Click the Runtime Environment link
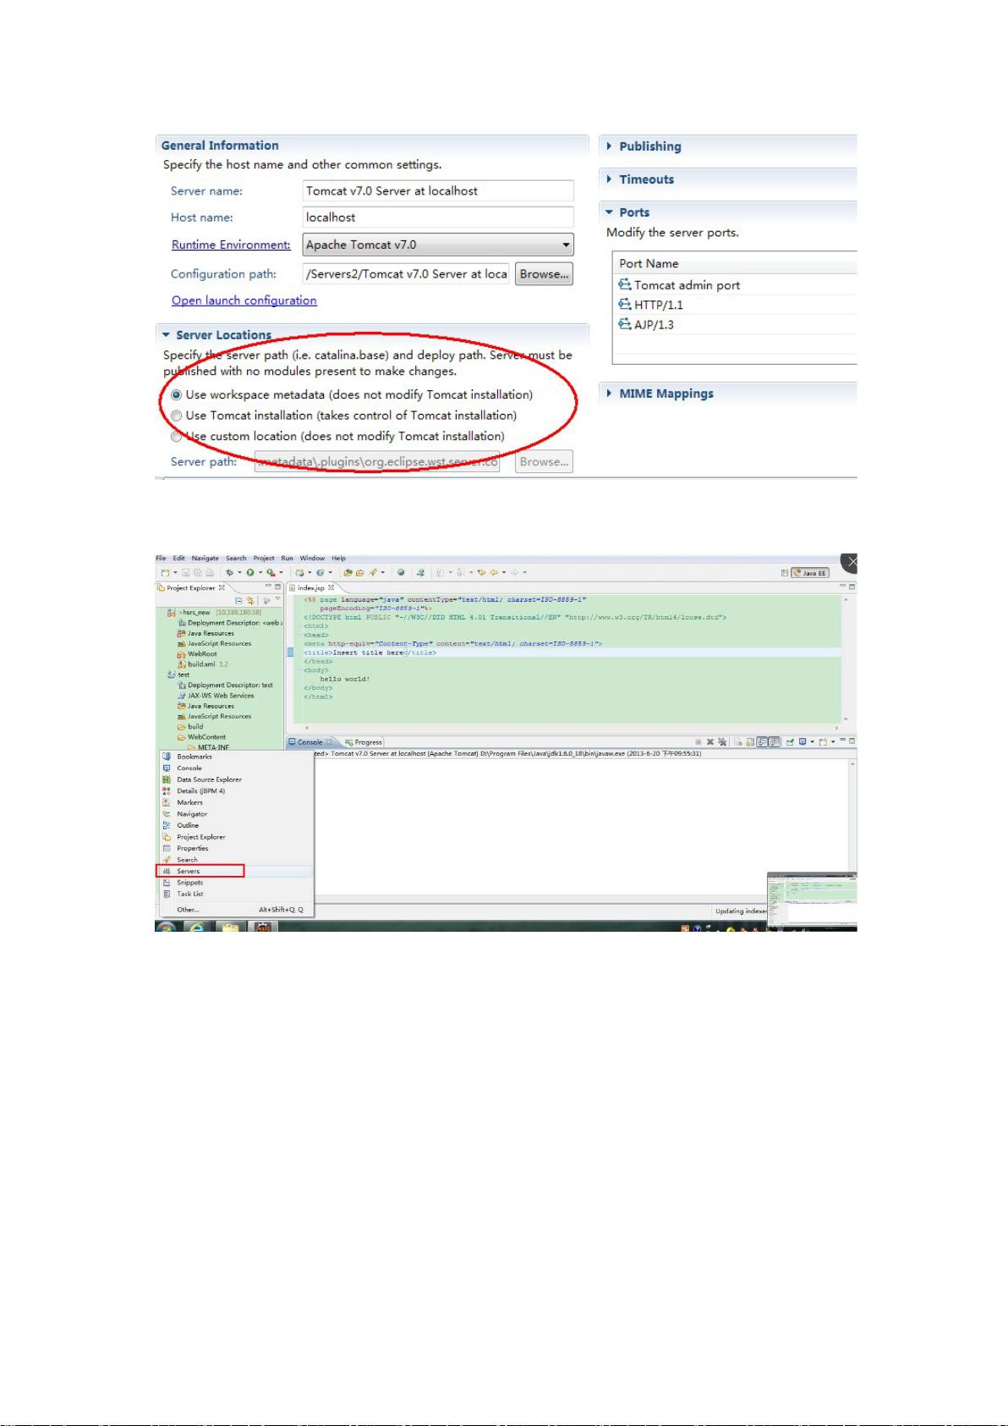 point(231,245)
